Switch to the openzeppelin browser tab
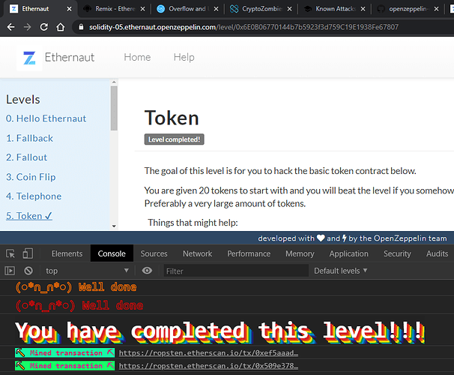Screen dimensions: 454x375 (408, 9)
